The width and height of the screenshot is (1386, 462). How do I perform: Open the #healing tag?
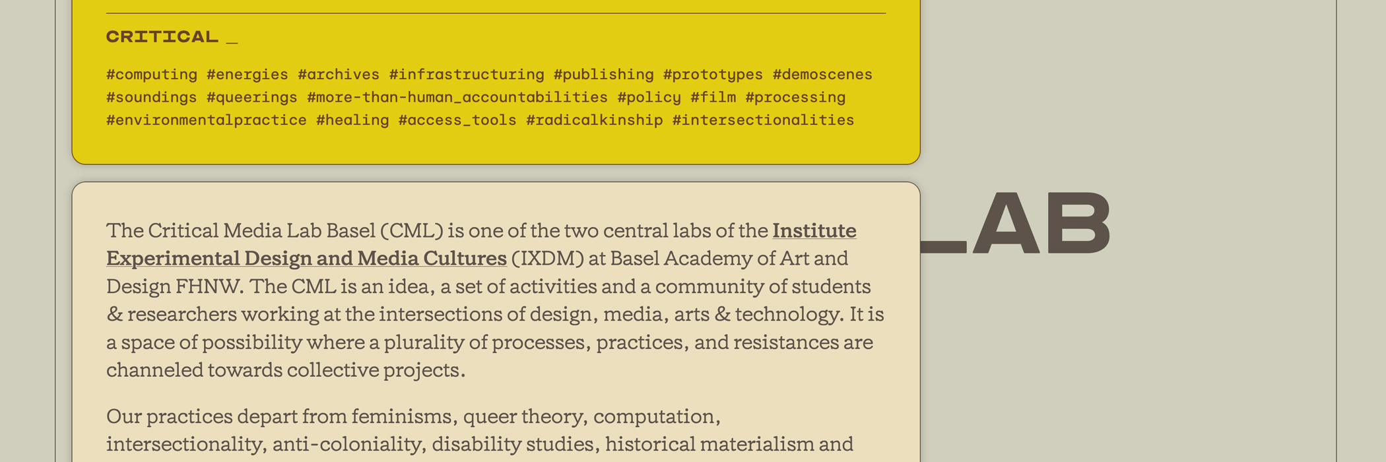[x=352, y=120]
